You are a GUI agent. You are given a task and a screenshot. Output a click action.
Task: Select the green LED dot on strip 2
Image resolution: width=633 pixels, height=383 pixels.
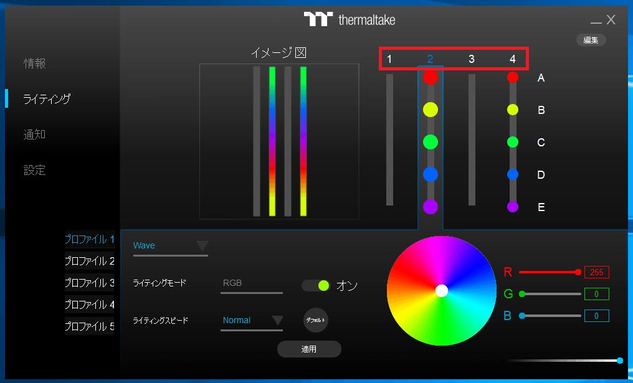[430, 142]
